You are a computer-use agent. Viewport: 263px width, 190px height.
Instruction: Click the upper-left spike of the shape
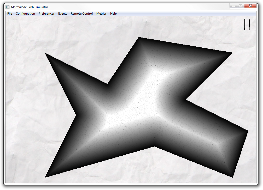click(46, 54)
